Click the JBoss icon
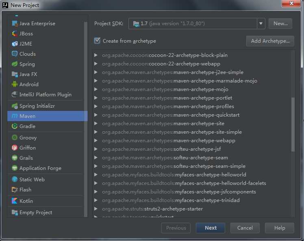304x241 pixels. coord(15,34)
